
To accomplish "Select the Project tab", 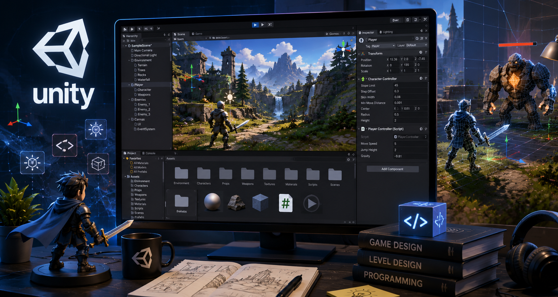I will click(x=130, y=153).
